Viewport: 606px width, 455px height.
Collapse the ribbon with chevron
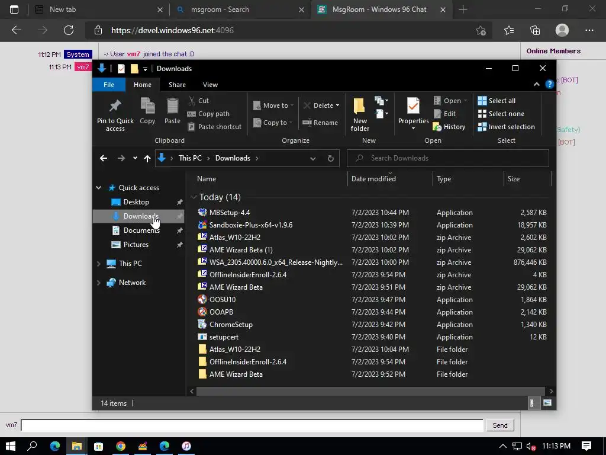click(536, 84)
